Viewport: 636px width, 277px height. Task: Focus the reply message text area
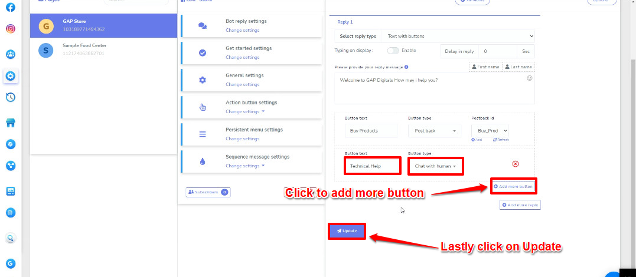point(435,88)
